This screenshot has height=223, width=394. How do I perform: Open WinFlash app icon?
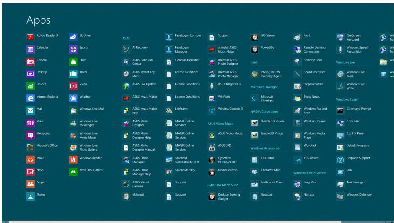(x=212, y=98)
